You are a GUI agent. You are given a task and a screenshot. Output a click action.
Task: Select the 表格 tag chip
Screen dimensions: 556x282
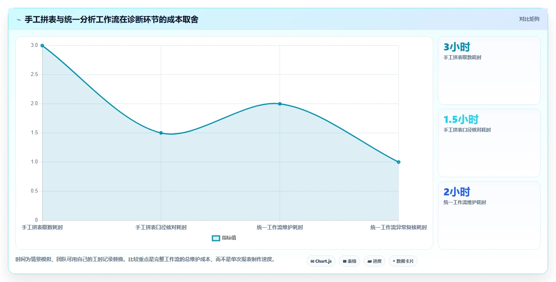coord(349,261)
